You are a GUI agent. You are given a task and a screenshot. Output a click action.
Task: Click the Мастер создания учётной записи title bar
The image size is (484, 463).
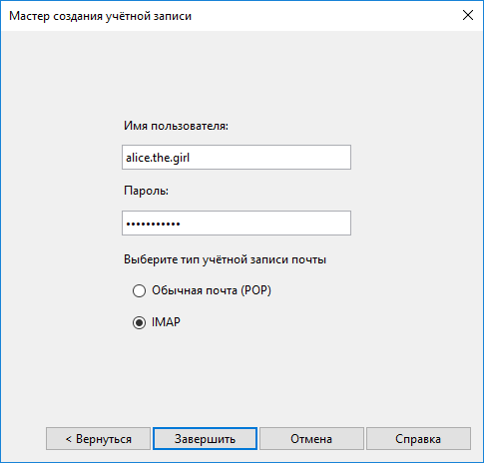(100, 16)
